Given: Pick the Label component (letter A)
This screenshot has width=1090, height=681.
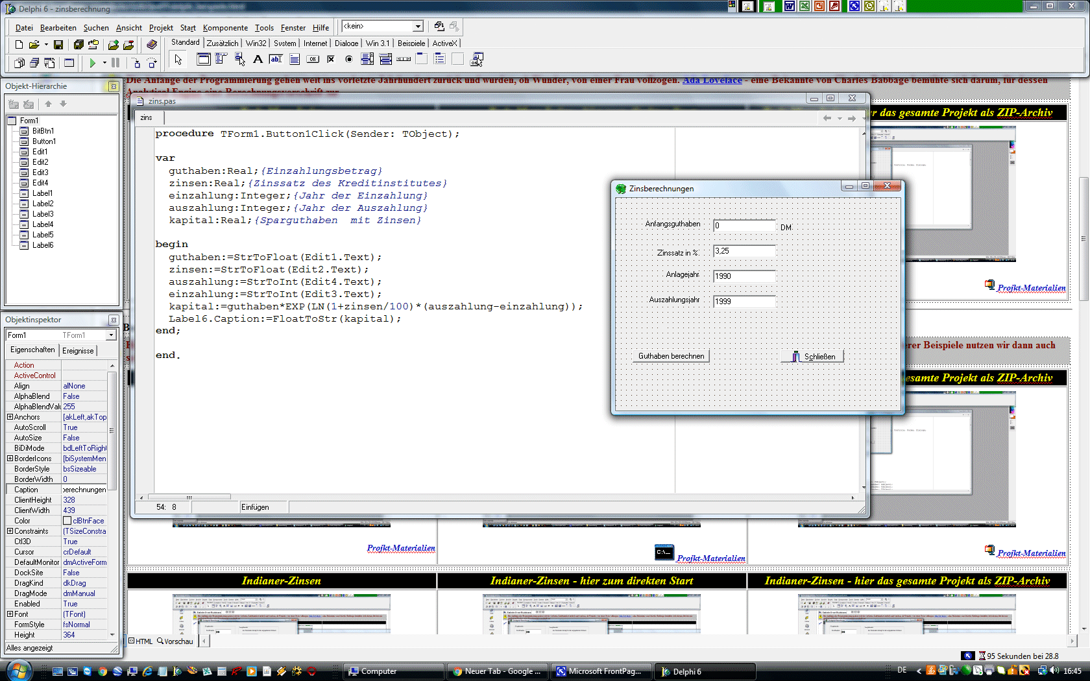Looking at the screenshot, I should pos(258,59).
